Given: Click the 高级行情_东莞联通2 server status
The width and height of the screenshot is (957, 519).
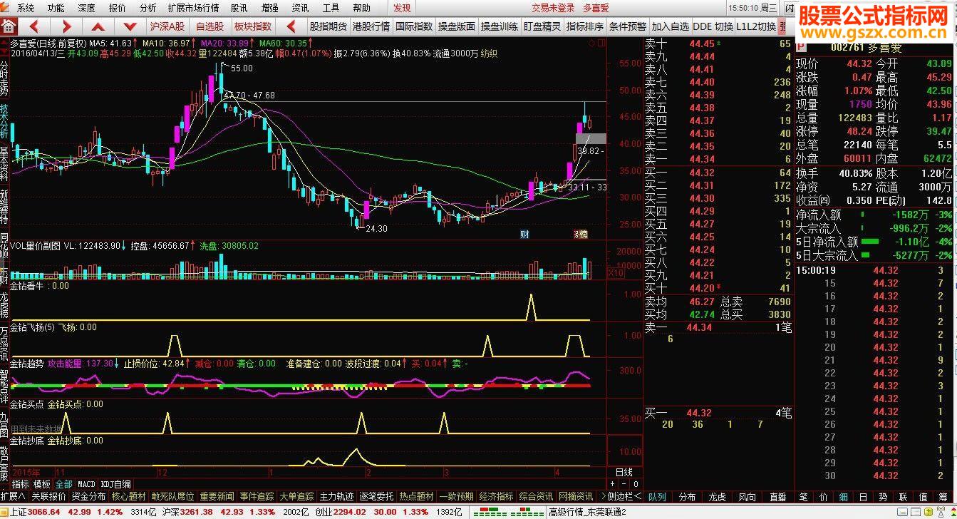Looking at the screenshot, I should click(588, 512).
